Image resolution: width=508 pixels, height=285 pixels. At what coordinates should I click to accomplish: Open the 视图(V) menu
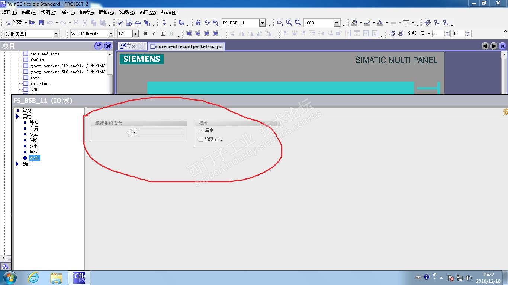click(49, 13)
